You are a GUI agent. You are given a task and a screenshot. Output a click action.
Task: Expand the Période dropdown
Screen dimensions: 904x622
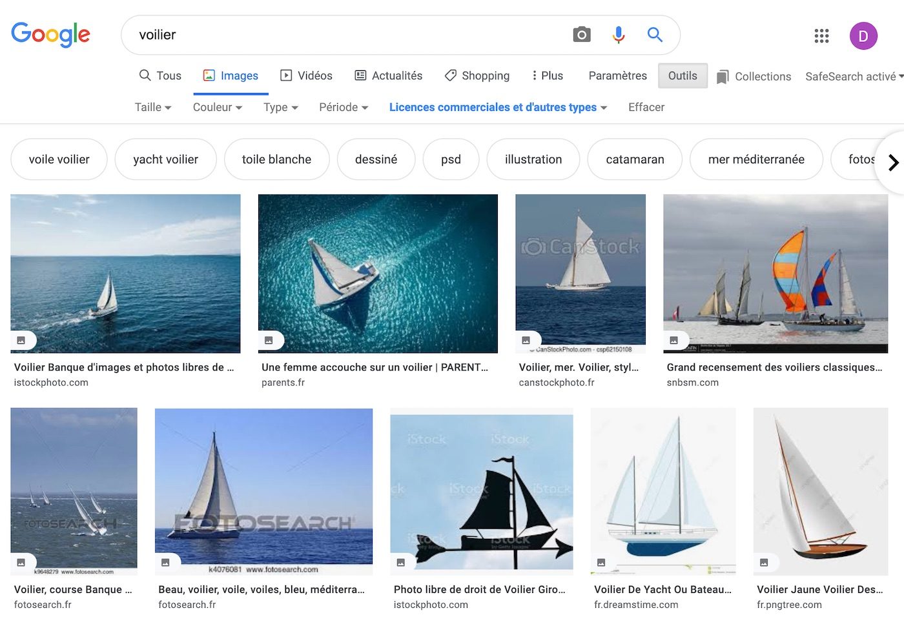click(343, 107)
